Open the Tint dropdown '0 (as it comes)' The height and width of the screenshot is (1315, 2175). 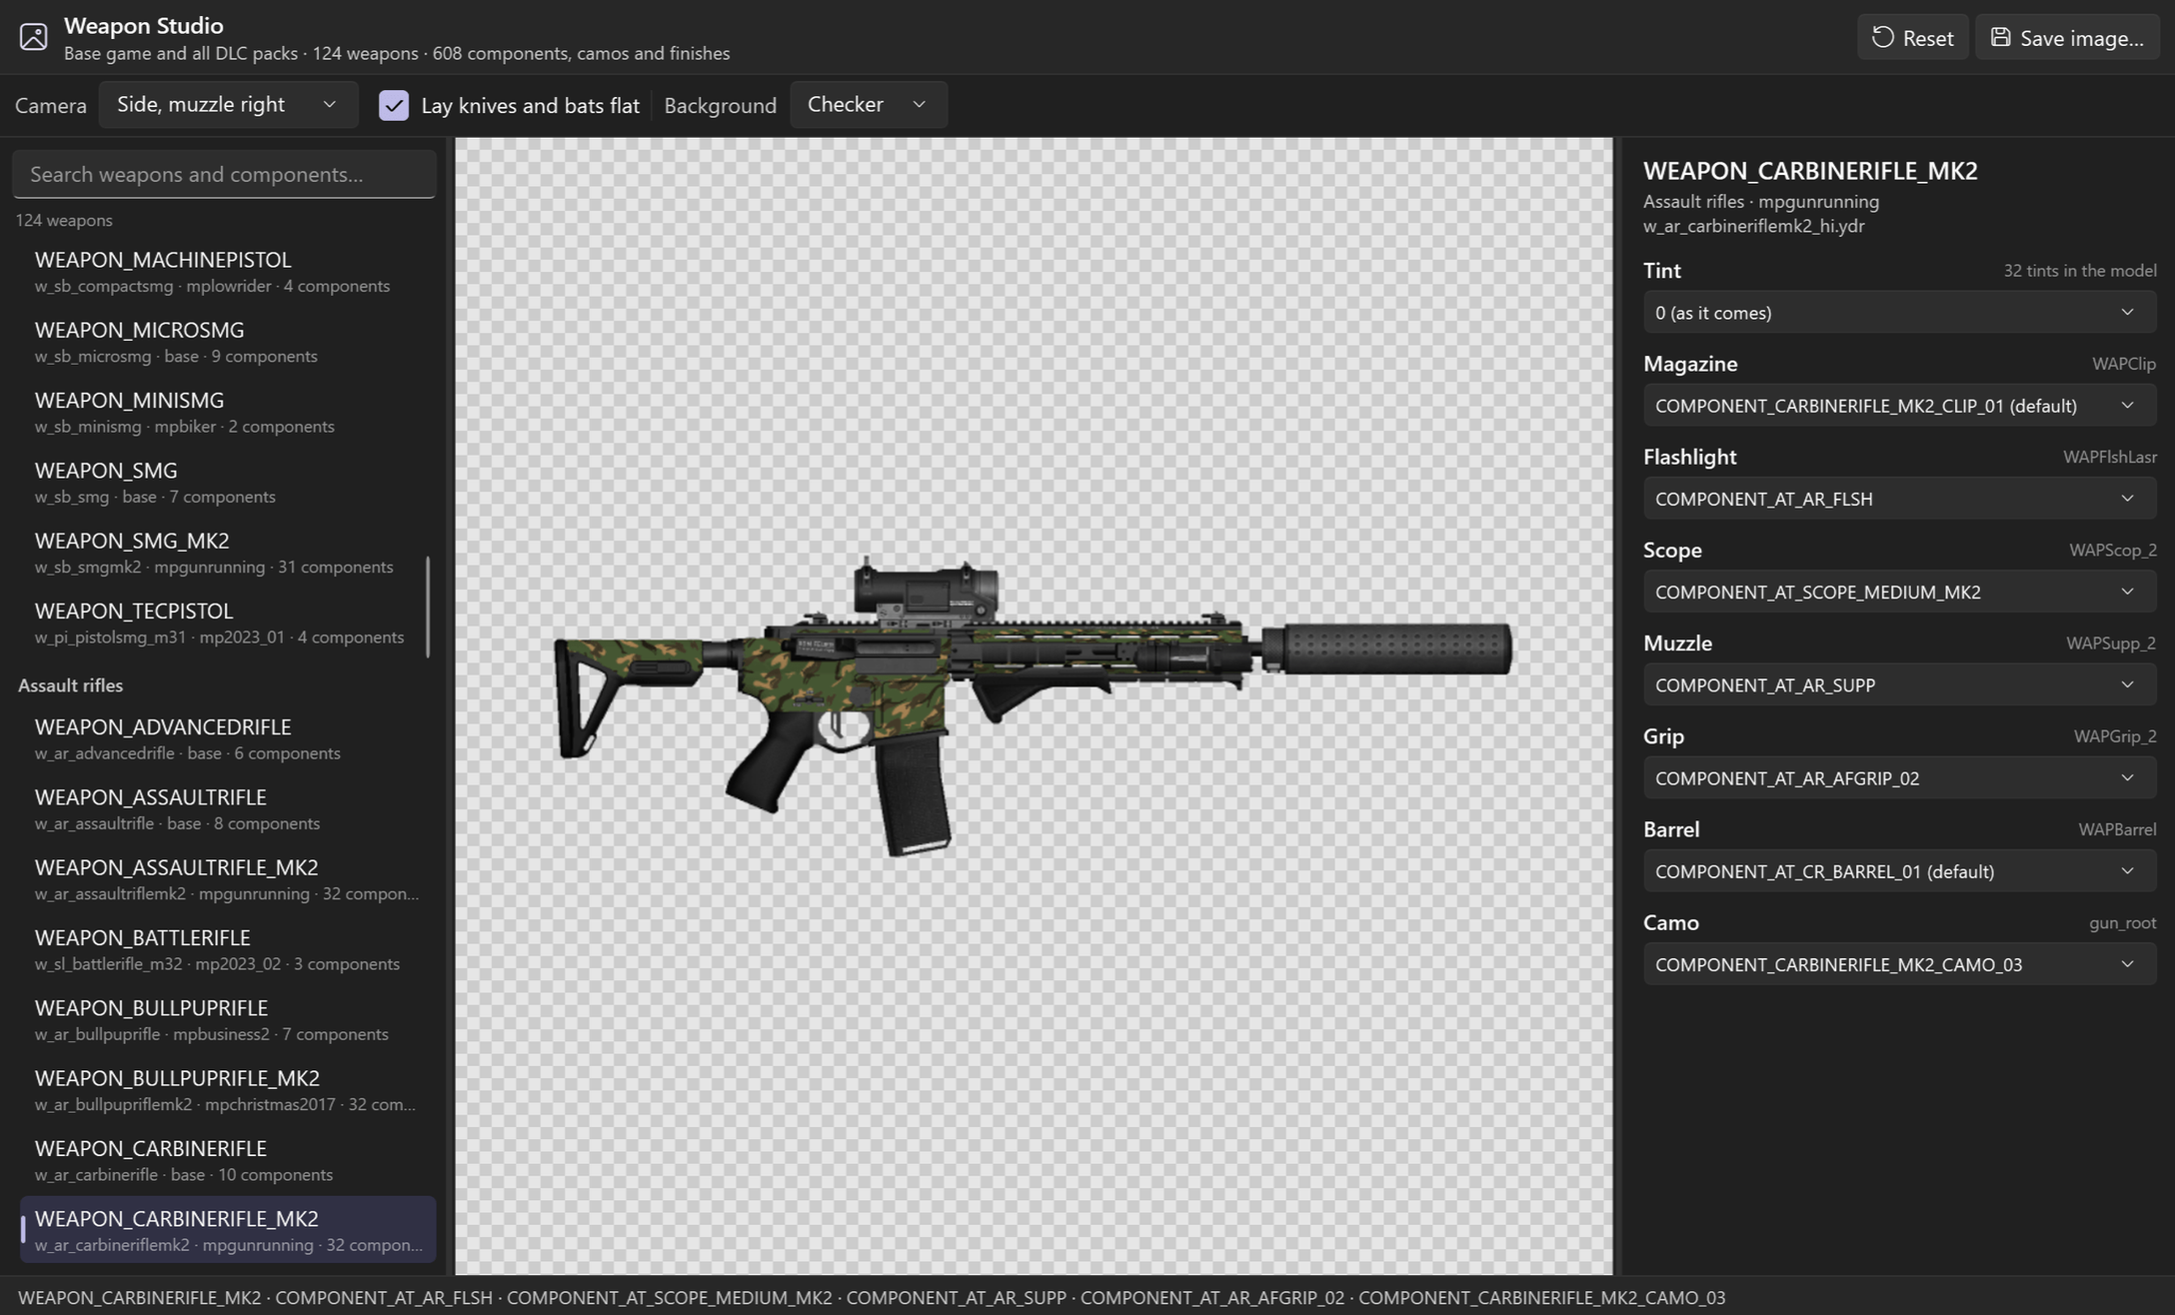1899,313
